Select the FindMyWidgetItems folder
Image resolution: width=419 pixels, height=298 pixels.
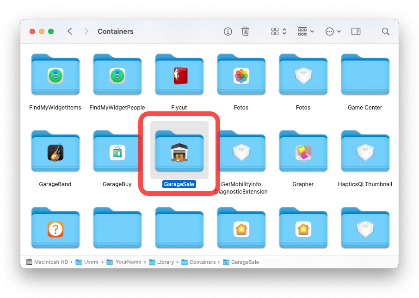click(55, 74)
